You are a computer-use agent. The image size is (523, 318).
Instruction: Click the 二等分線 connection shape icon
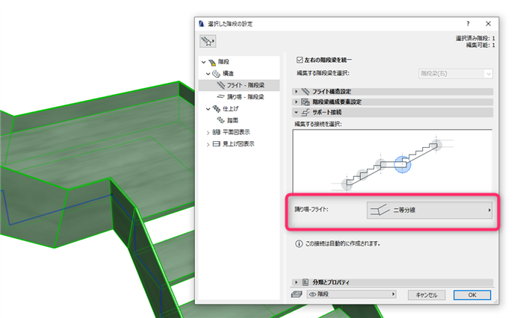(380, 210)
